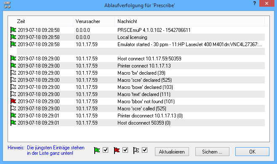
Task: Click 10.1.17.59 in Emulator started row
Action: click(87, 44)
